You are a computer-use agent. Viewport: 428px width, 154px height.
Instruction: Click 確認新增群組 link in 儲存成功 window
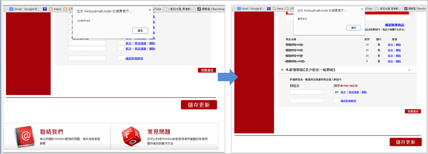[x=348, y=101]
